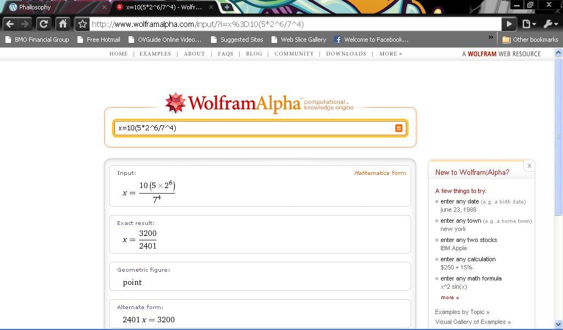The height and width of the screenshot is (330, 563).
Task: Click the vertical scrollbar thumb
Action: [559, 136]
